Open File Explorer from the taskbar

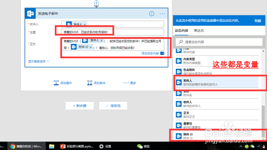tap(52, 146)
